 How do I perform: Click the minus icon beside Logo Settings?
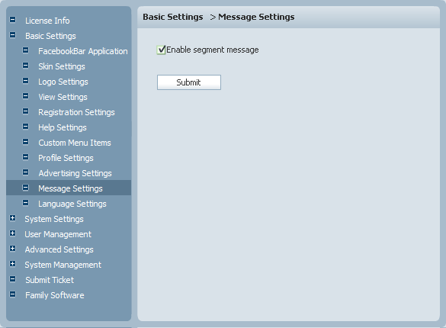[x=26, y=81]
